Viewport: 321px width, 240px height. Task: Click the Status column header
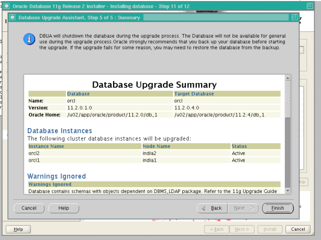click(256, 146)
